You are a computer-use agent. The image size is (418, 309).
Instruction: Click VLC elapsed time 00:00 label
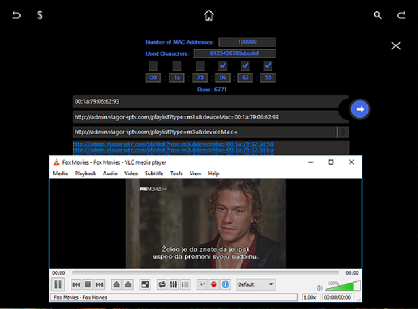58,273
